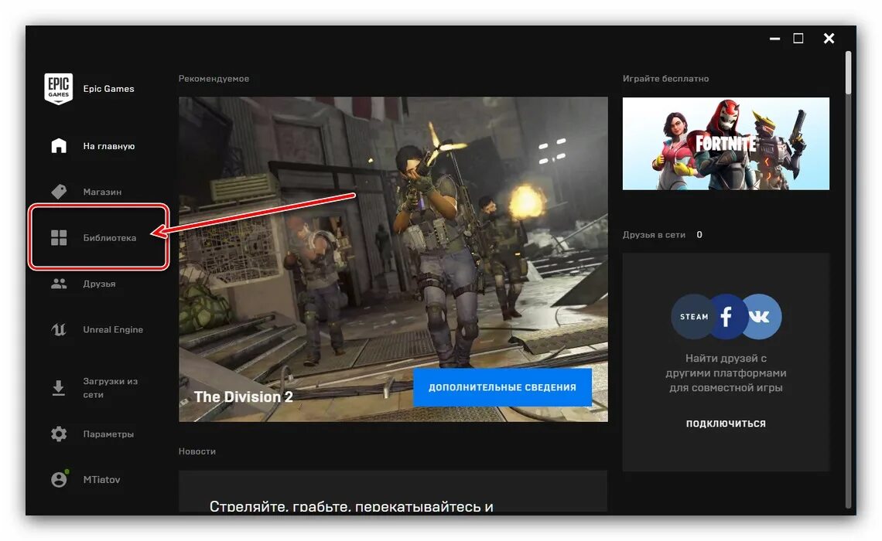
Task: Click the MTiatov profile avatar icon
Action: pyautogui.click(x=59, y=478)
